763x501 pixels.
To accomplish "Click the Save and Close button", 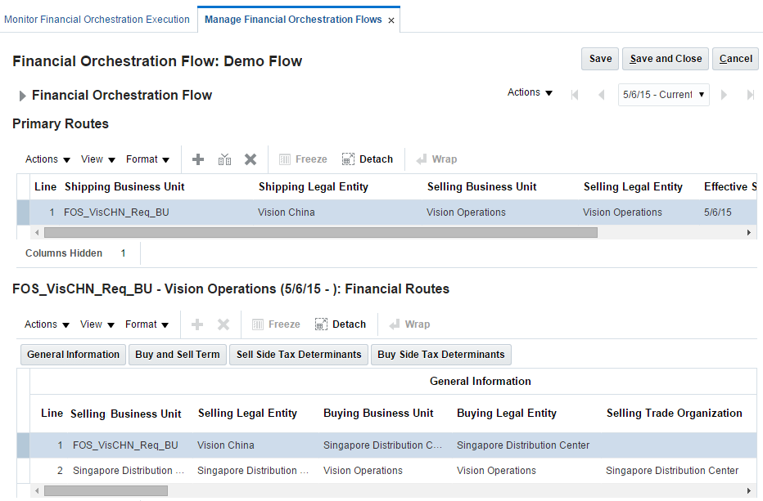I will pos(665,58).
